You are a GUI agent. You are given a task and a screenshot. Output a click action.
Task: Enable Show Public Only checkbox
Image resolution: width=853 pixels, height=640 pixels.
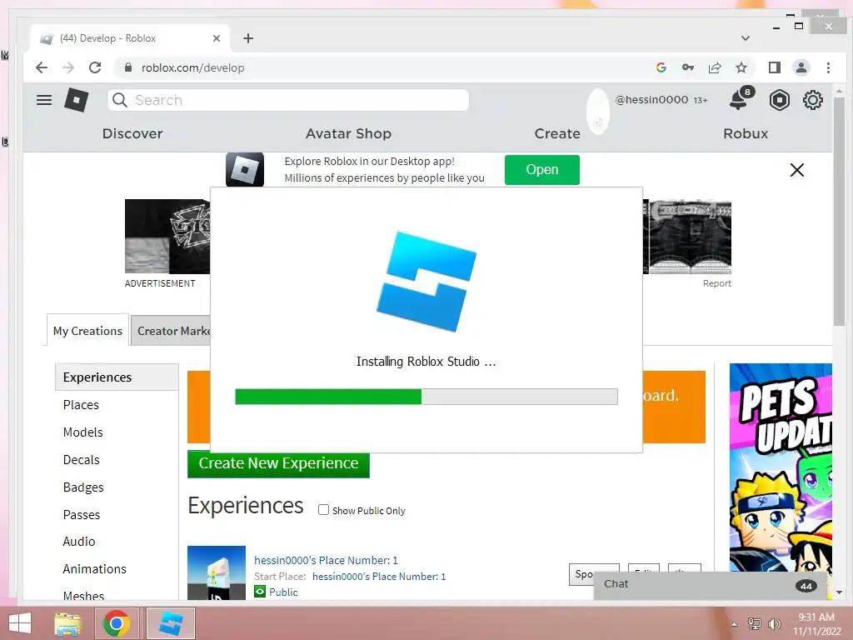pos(324,510)
